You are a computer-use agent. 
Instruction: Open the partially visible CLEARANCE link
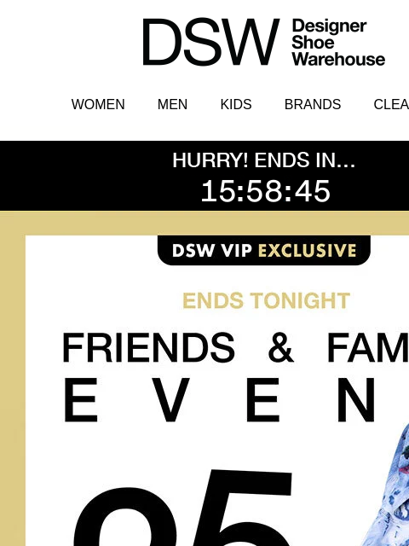point(391,104)
